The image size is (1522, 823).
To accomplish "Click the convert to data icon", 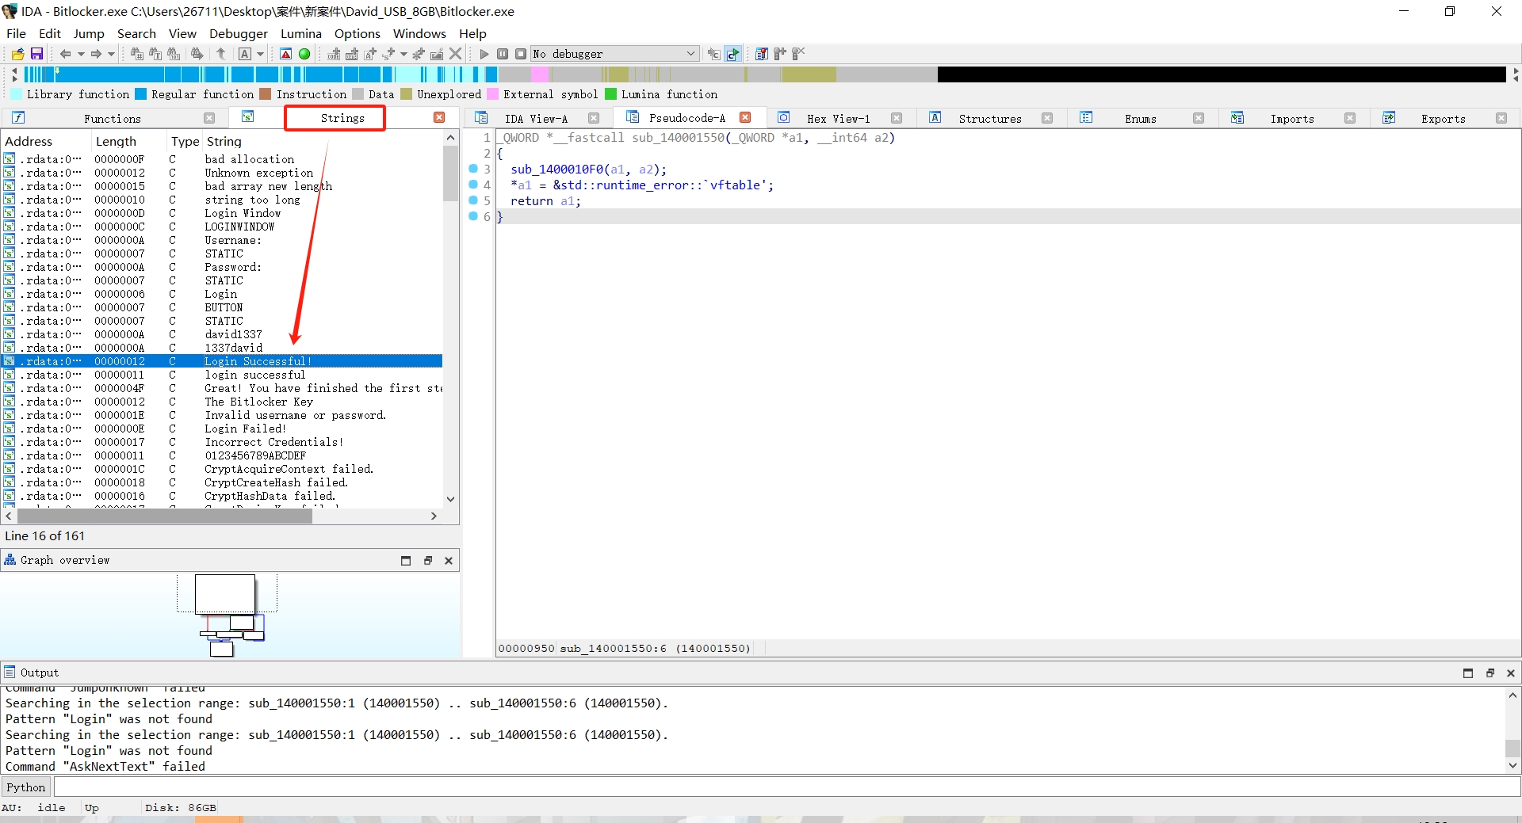I will pos(352,54).
